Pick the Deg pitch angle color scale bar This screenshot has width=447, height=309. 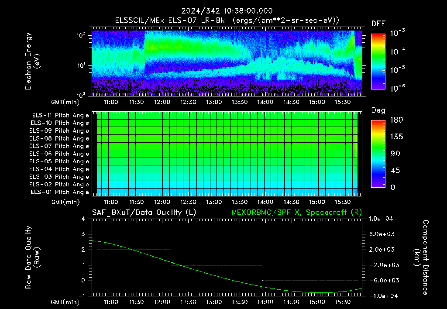pos(378,154)
